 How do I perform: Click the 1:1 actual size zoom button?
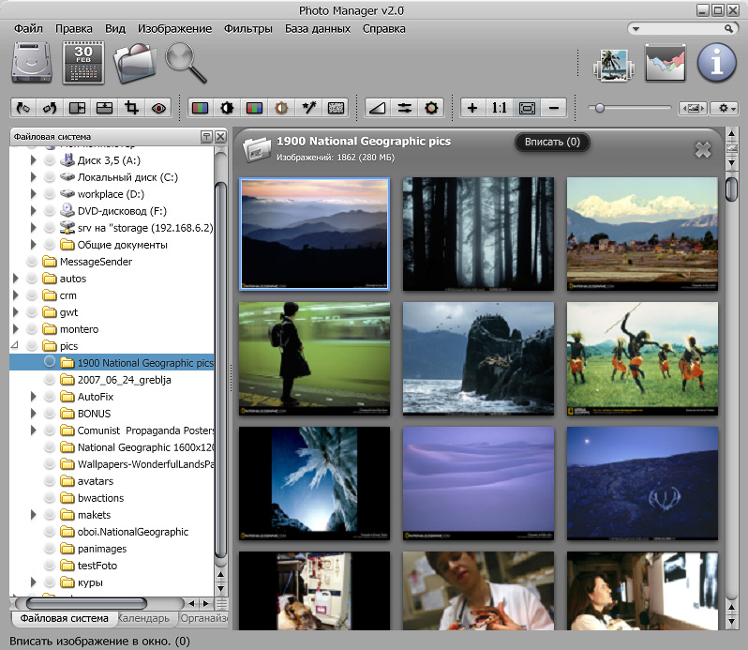[x=500, y=108]
